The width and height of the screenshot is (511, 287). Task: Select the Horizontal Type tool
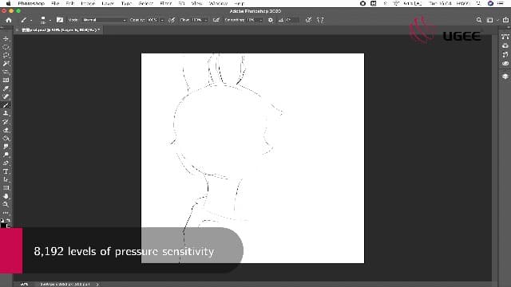point(6,171)
